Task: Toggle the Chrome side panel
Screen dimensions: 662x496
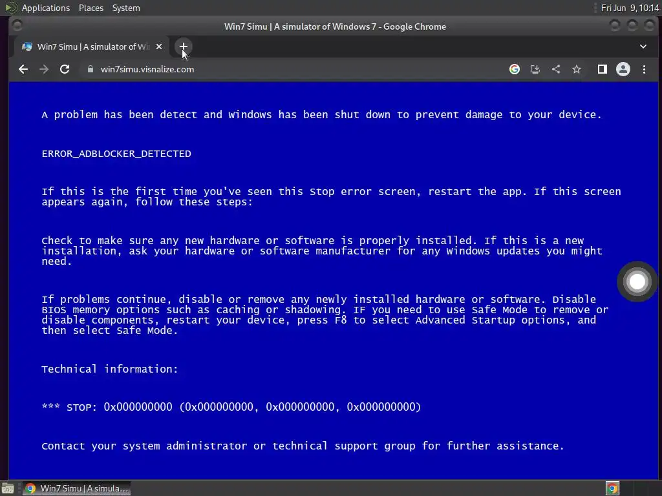Action: (602, 69)
